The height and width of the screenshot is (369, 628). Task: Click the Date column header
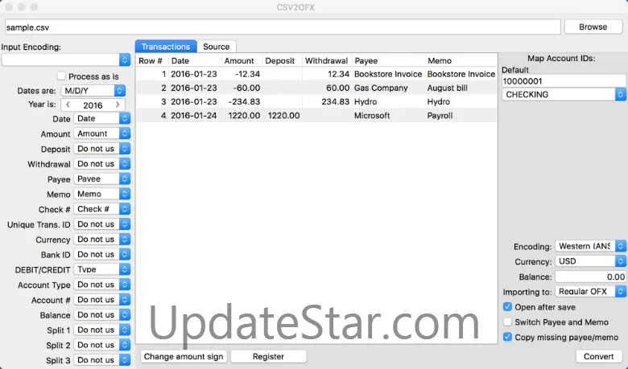coord(195,61)
